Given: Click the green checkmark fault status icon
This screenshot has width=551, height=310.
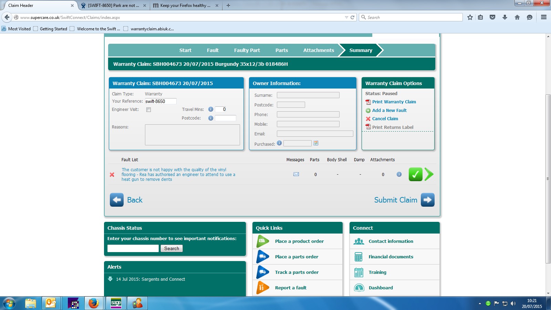Looking at the screenshot, I should click(x=415, y=174).
